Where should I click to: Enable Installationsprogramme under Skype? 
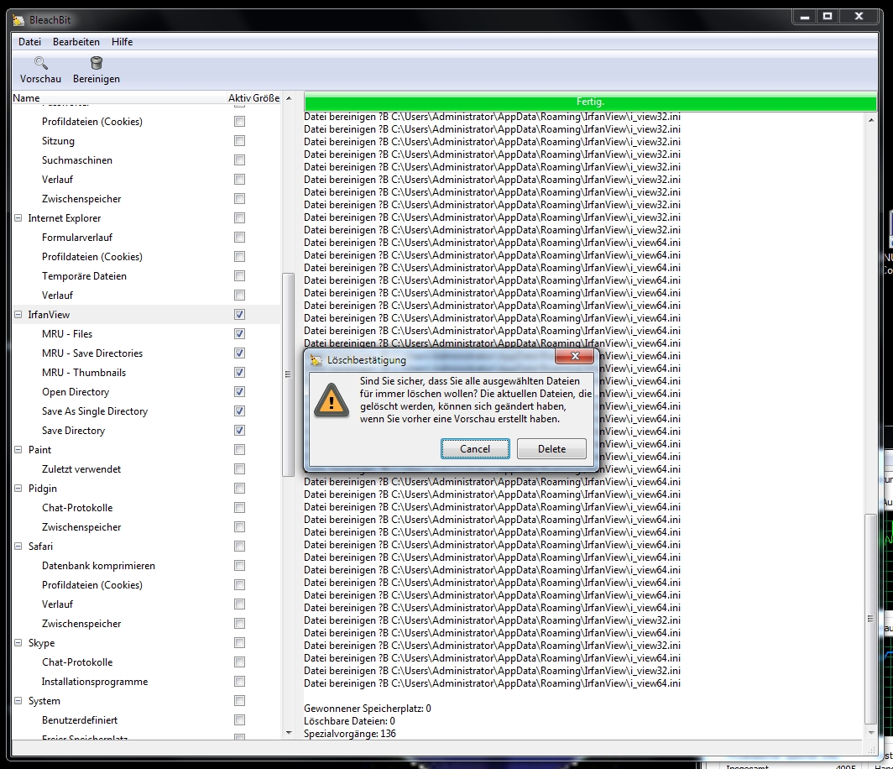pos(239,681)
